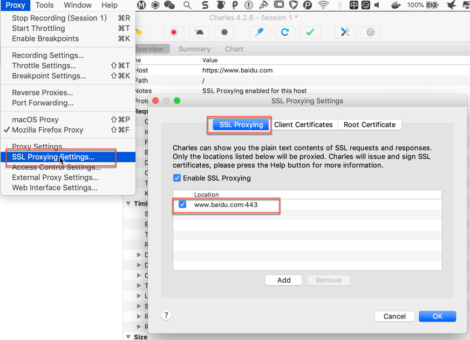Open the Help menu
The image size is (470, 340).
point(110,5)
